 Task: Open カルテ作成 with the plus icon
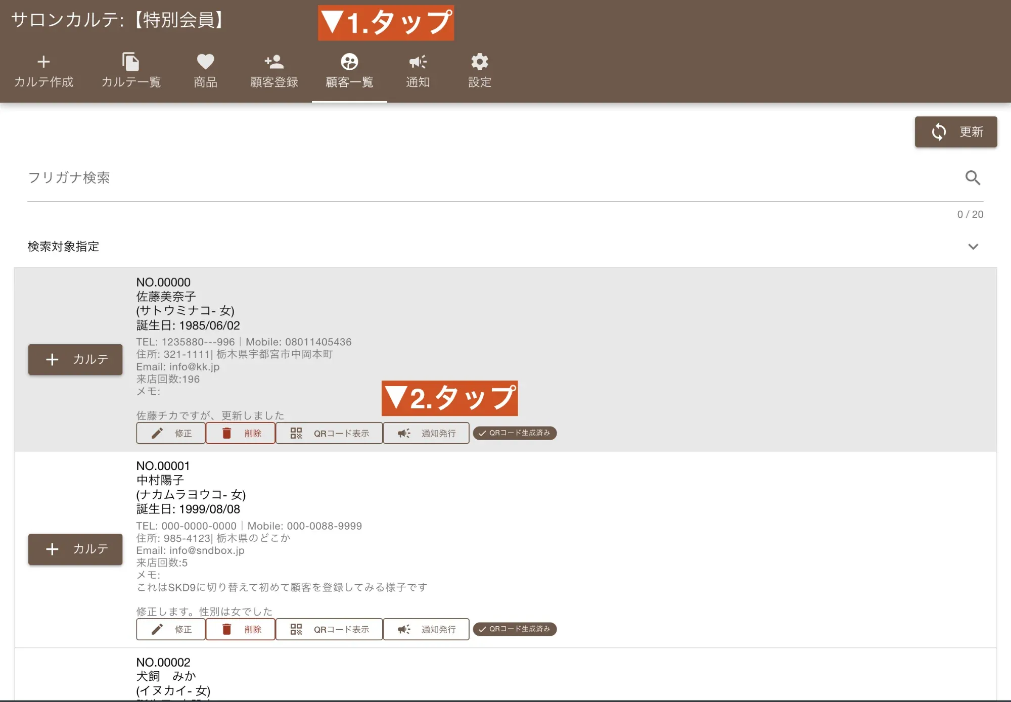point(44,62)
